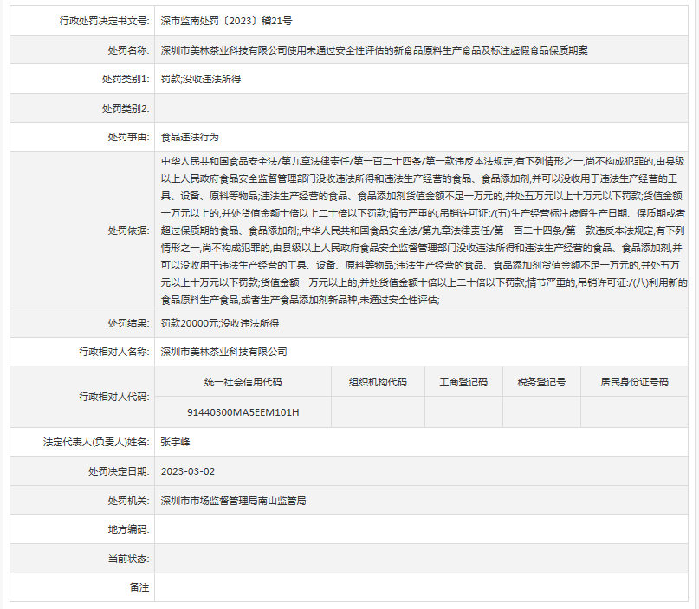Select the value 食品违法行为
Screen dimensions: 699x609
(190, 138)
